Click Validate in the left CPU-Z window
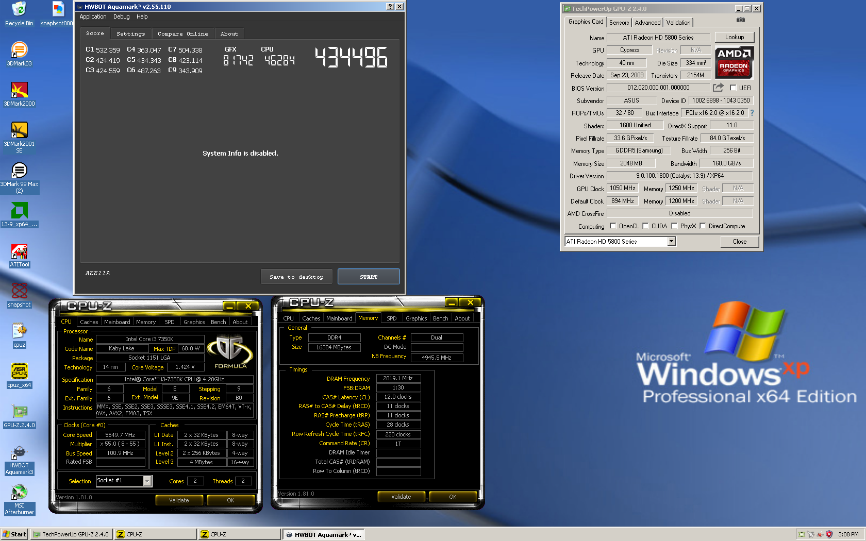 tap(179, 500)
